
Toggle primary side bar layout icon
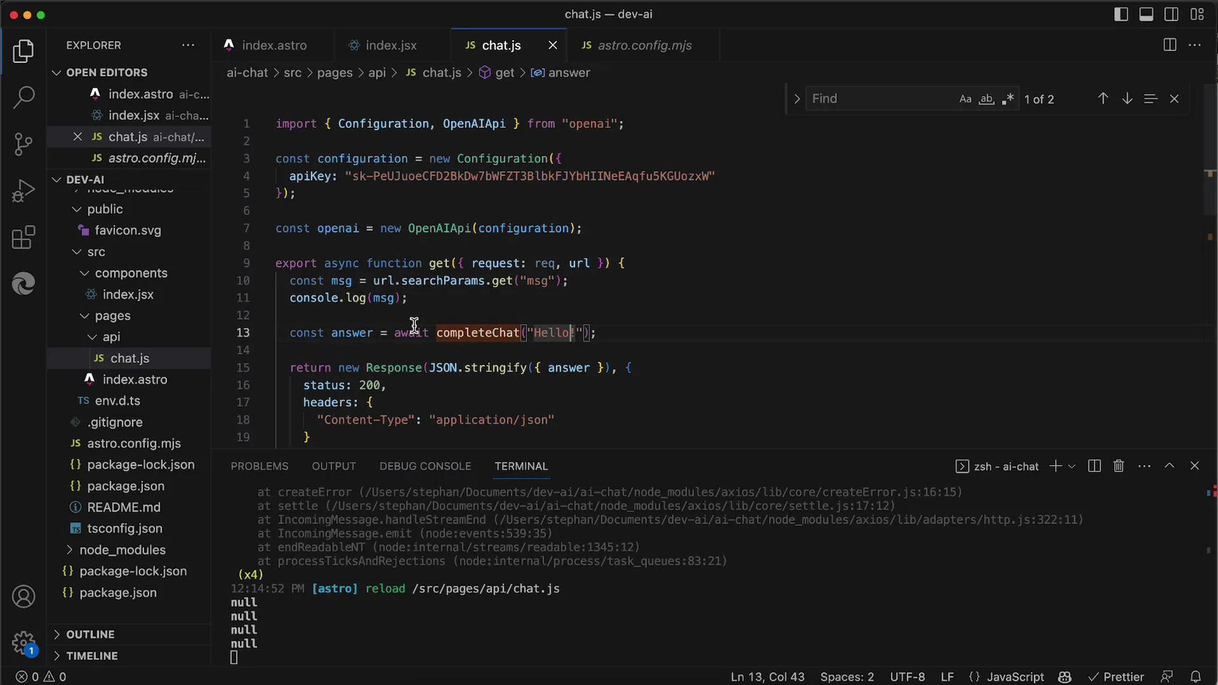tap(1121, 14)
